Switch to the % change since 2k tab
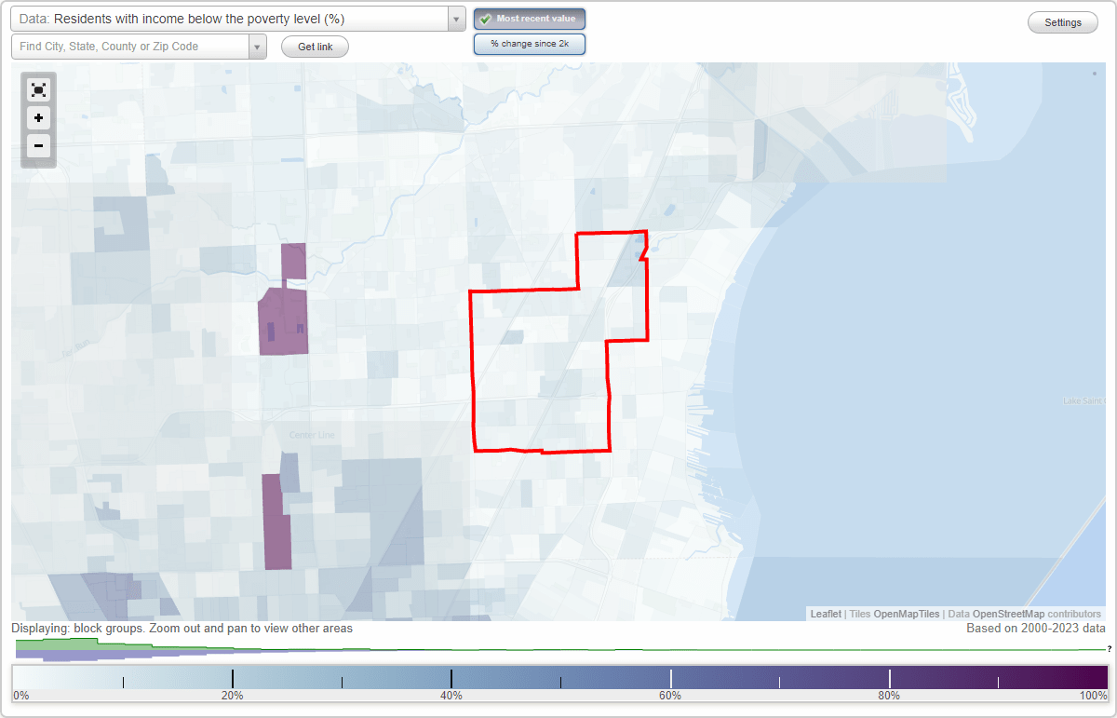Screen dimensions: 1117x718 (529, 43)
